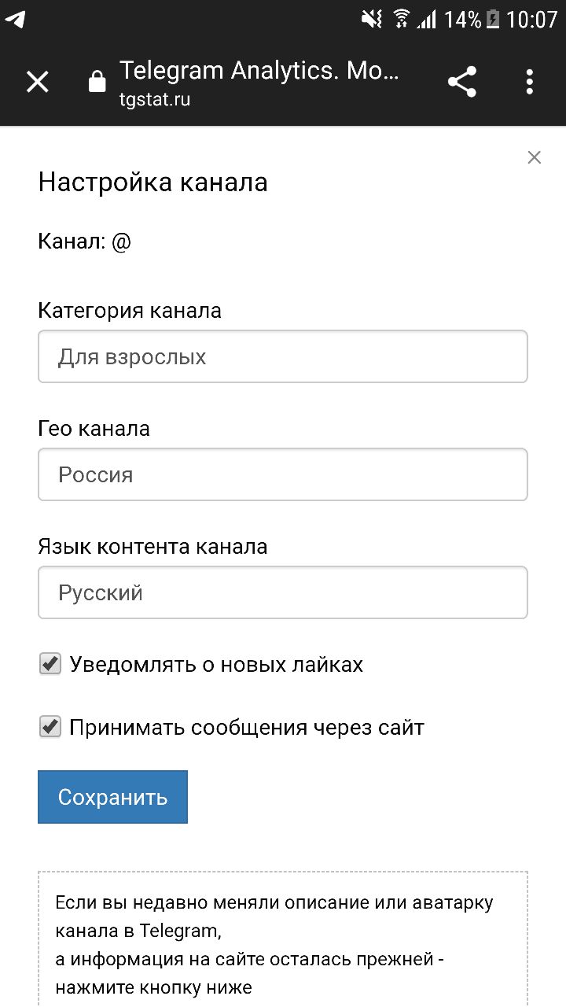Image resolution: width=566 pixels, height=1007 pixels.
Task: Open the Категория канала dropdown
Action: click(283, 356)
